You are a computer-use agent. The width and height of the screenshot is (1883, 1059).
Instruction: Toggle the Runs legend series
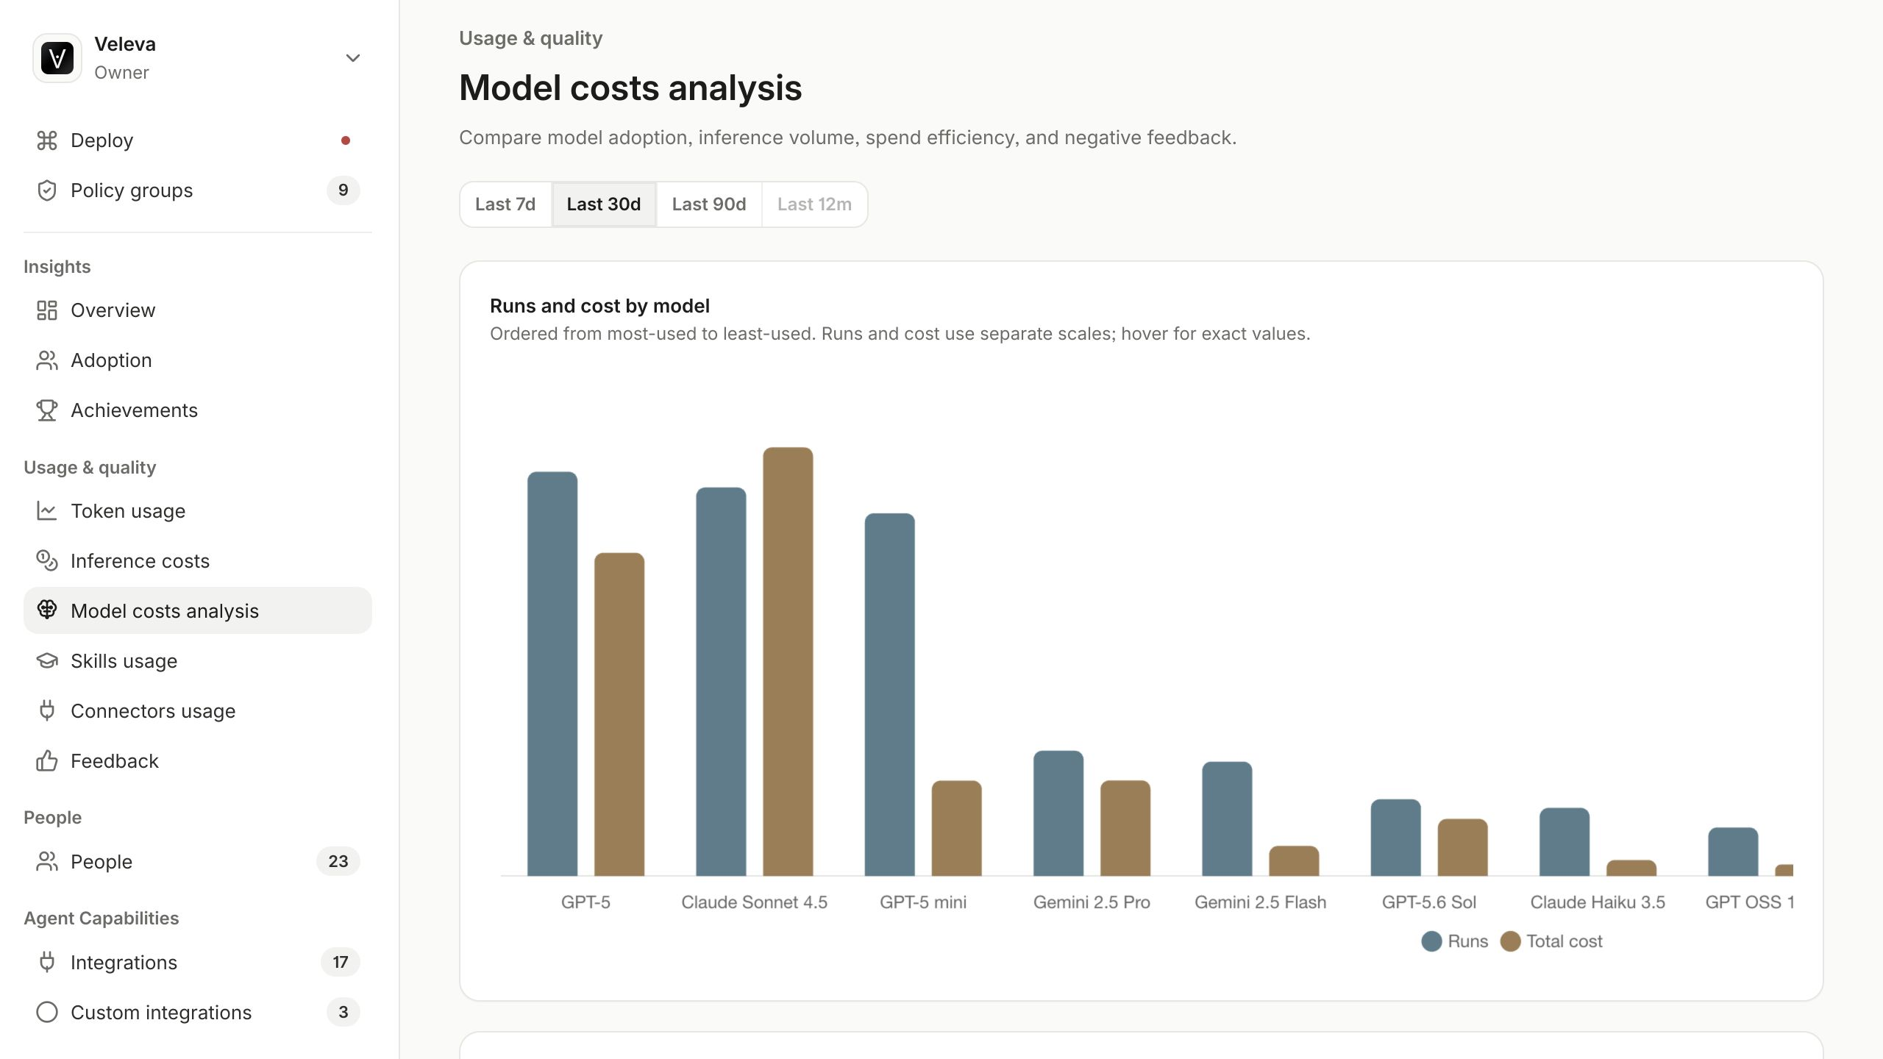pos(1454,941)
